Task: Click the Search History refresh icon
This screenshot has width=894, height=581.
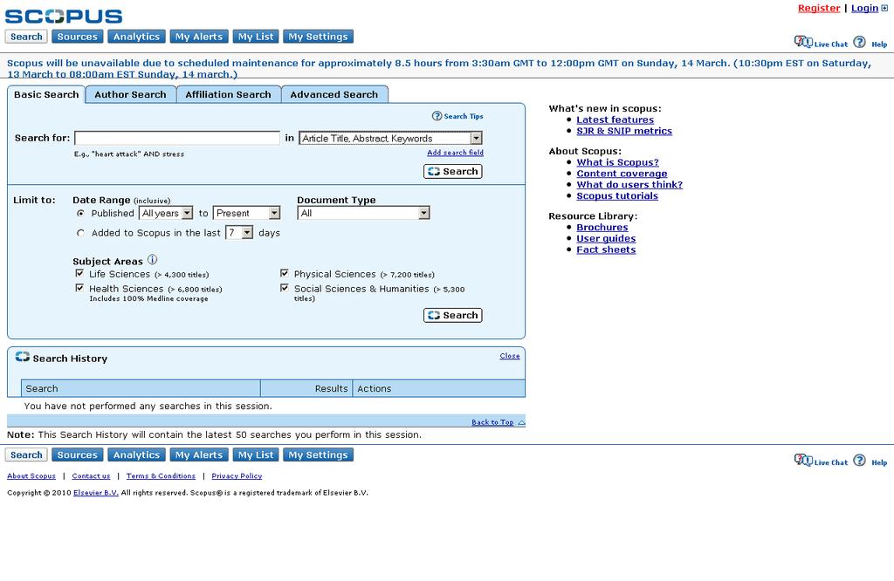Action: [x=22, y=357]
